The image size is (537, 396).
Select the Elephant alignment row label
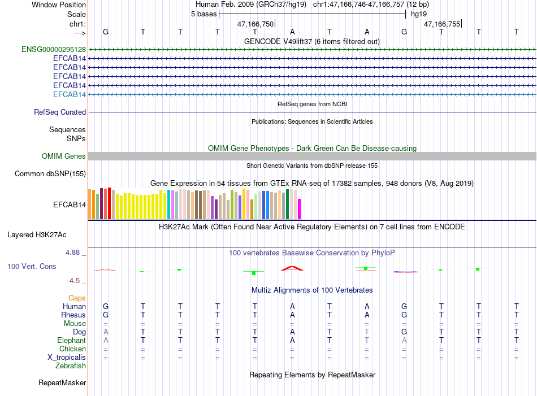72,340
